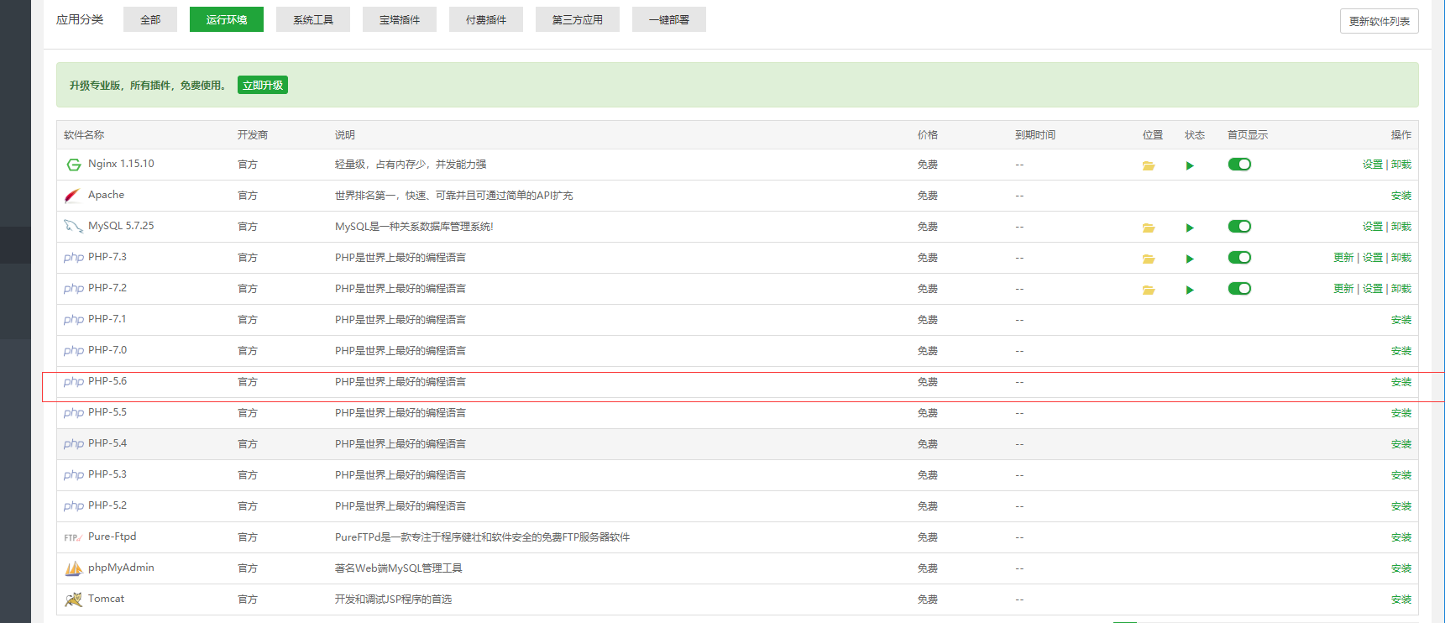
Task: Click the phpMyAdmin sailboat icon
Action: pyautogui.click(x=74, y=568)
